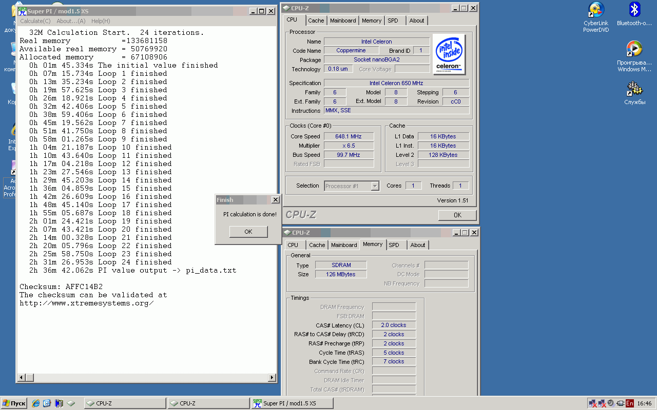Switch to the Super PI / mod1.5 XS taskbar button
The image size is (657, 410).
point(292,403)
